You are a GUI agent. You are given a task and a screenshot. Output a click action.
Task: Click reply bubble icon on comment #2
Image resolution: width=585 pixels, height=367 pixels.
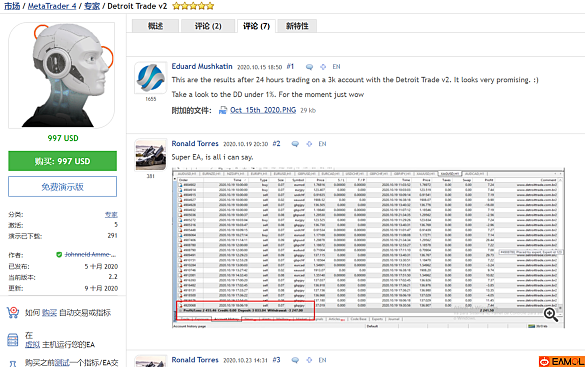click(x=295, y=144)
